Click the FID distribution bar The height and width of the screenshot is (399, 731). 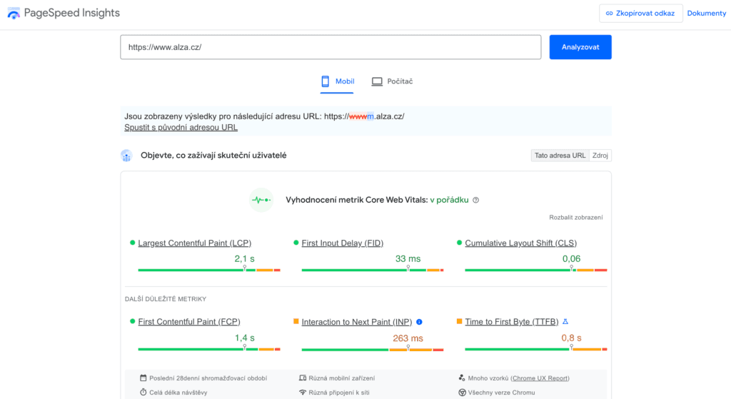373,270
